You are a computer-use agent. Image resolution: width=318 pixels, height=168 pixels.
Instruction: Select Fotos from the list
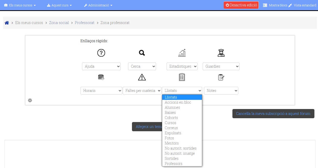click(x=182, y=138)
